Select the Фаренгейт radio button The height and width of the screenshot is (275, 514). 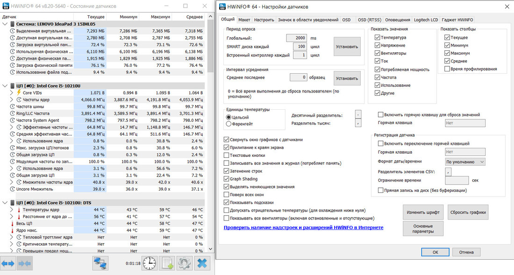[x=228, y=124]
